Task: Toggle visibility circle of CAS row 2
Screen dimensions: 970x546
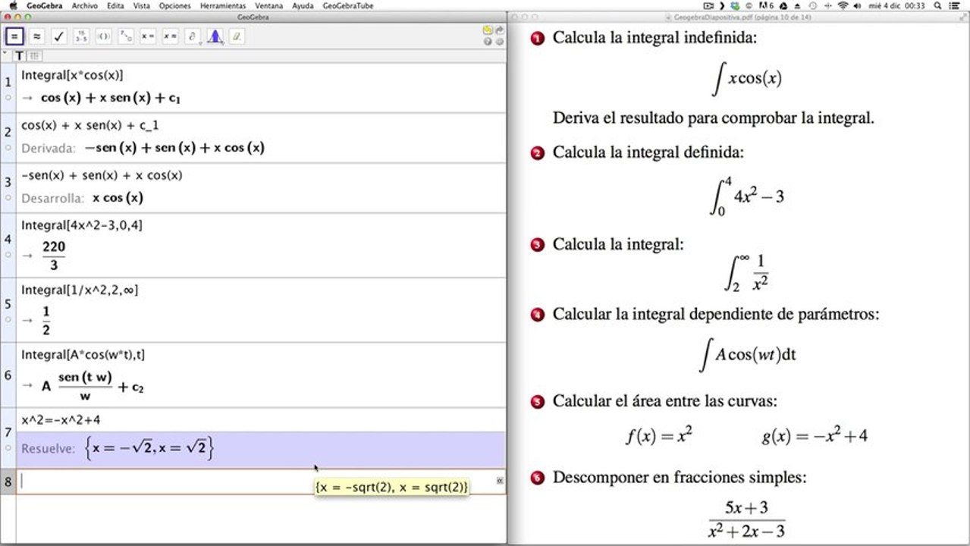Action: tap(8, 148)
